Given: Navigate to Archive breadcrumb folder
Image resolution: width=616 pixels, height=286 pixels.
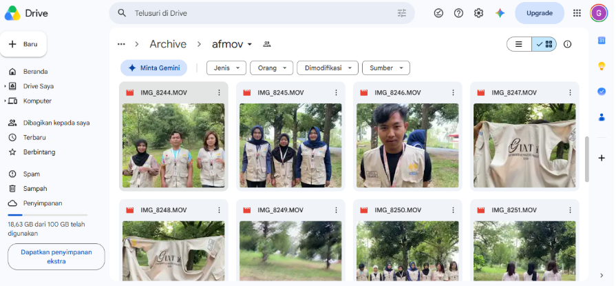Looking at the screenshot, I should click(168, 44).
